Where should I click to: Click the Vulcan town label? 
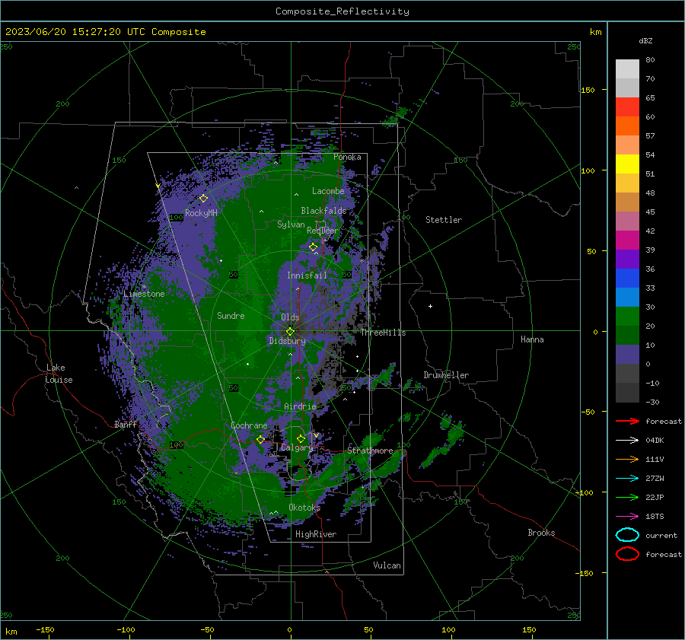[387, 565]
